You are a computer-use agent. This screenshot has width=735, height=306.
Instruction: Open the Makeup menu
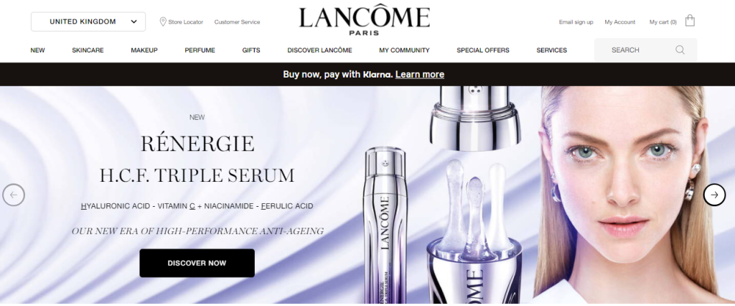[x=144, y=50]
